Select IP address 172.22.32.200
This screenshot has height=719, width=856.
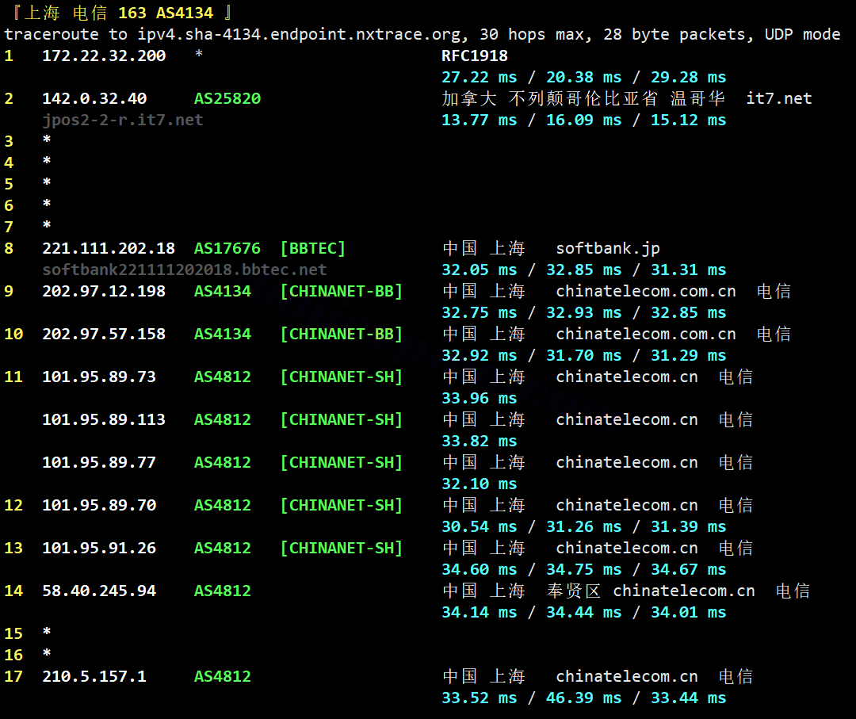pyautogui.click(x=104, y=55)
